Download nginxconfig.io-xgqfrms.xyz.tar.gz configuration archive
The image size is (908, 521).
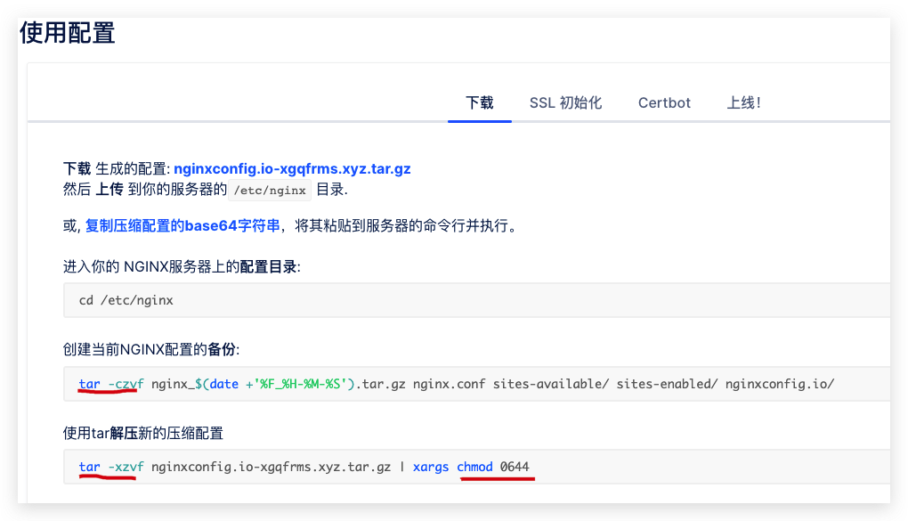(294, 167)
